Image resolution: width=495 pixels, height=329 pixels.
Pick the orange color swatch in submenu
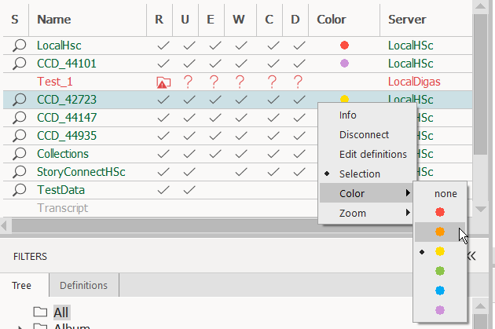pyautogui.click(x=440, y=232)
